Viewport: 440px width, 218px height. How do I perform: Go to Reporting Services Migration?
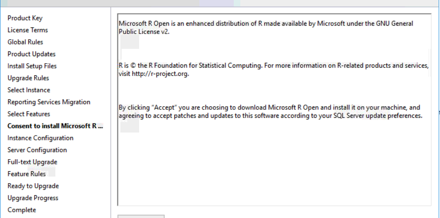click(49, 102)
